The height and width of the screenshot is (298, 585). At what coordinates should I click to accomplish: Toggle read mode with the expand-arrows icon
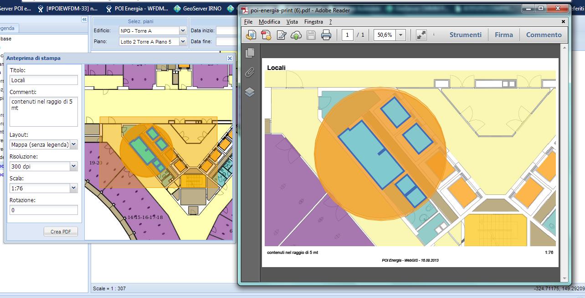tap(421, 35)
